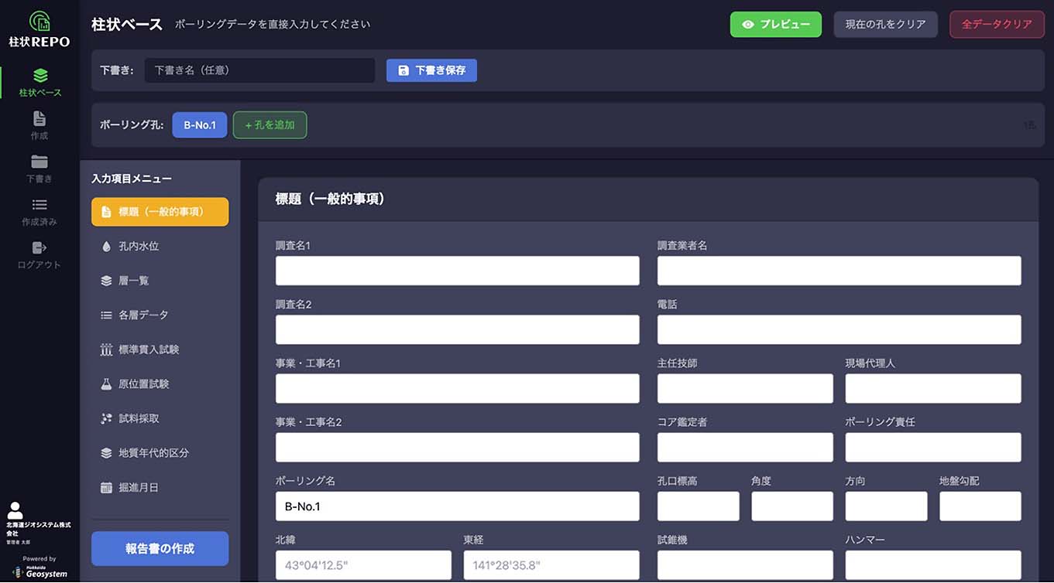Open the 標準貫入試験 test section
This screenshot has height=583, width=1054.
coord(151,349)
